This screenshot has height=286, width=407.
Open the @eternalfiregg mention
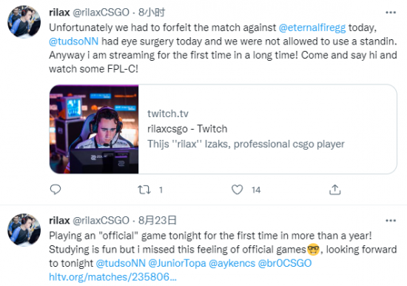click(312, 27)
